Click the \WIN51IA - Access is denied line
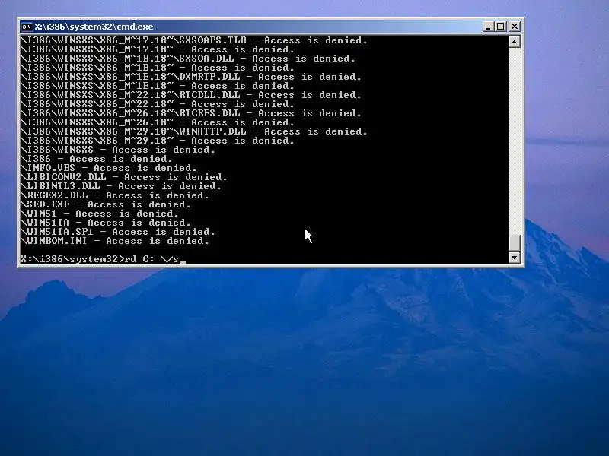Screen dimensions: 609x456 (106, 223)
